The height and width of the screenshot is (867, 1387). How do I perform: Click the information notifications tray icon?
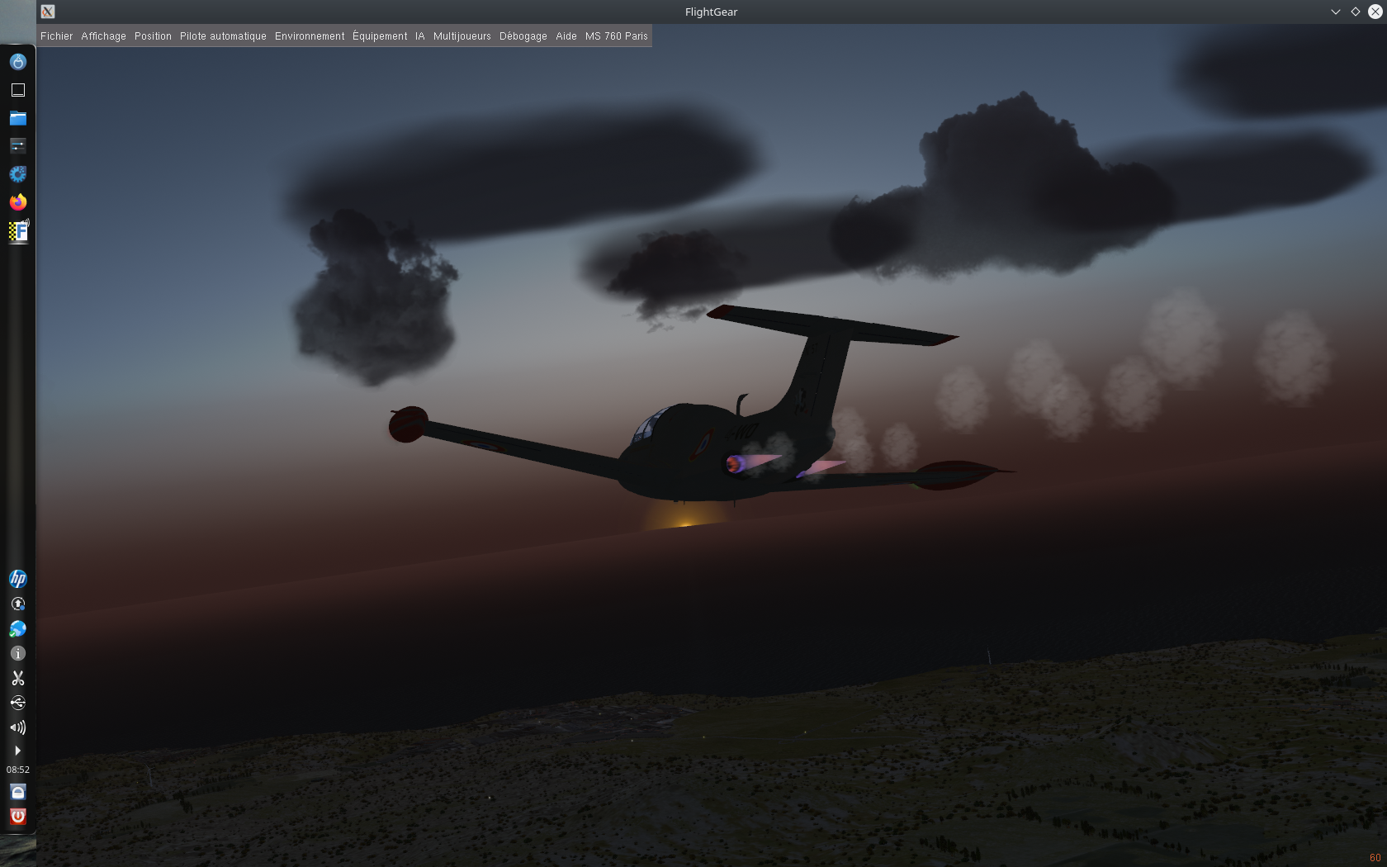pyautogui.click(x=18, y=653)
